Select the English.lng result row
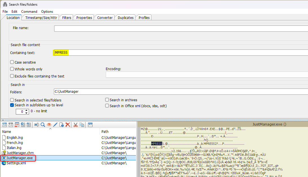308x177 pixels. pos(69,137)
